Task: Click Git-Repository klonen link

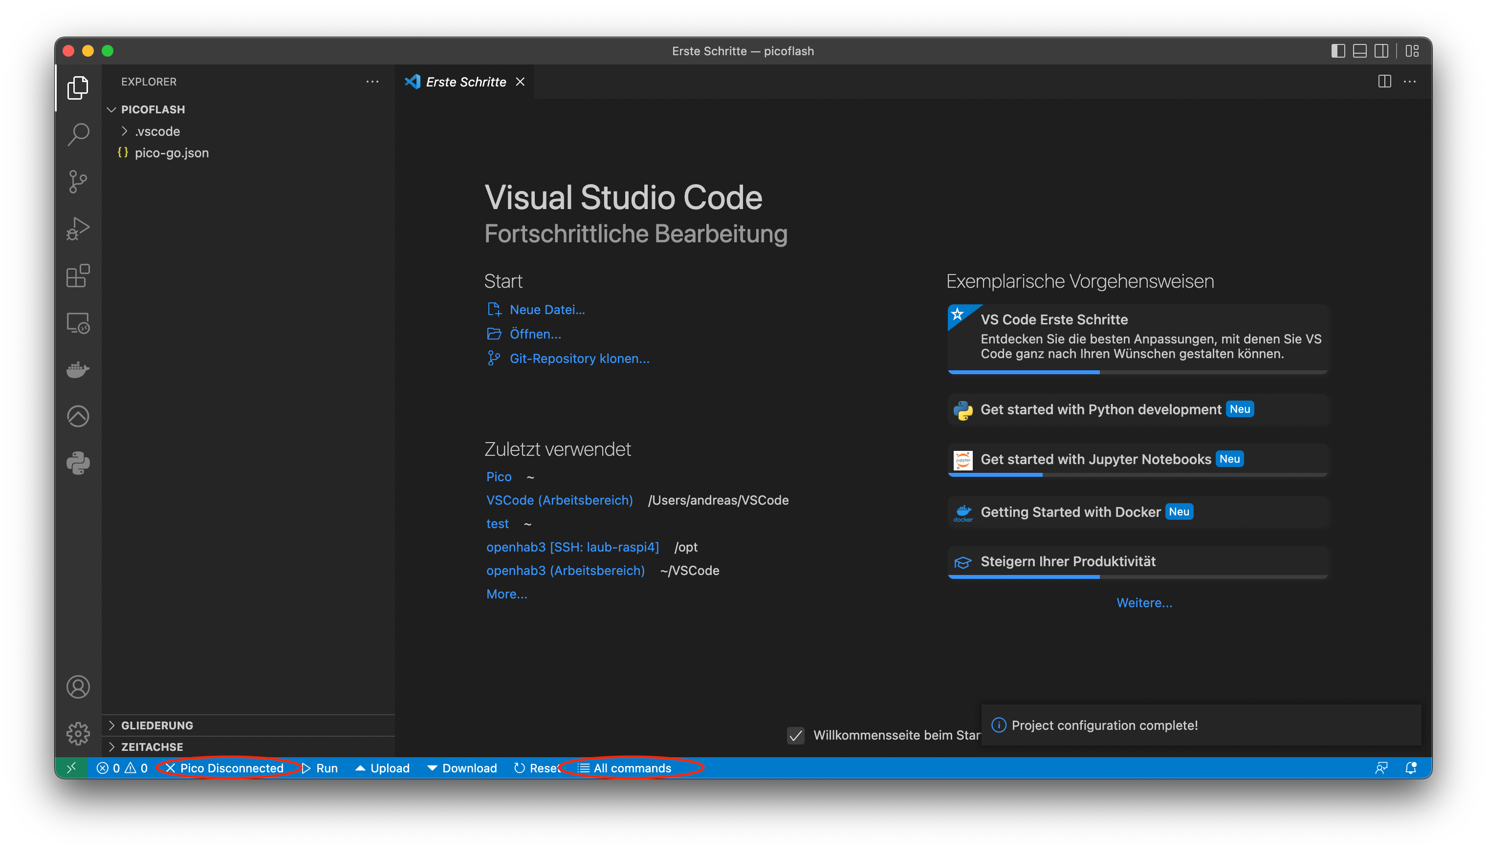Action: [579, 358]
